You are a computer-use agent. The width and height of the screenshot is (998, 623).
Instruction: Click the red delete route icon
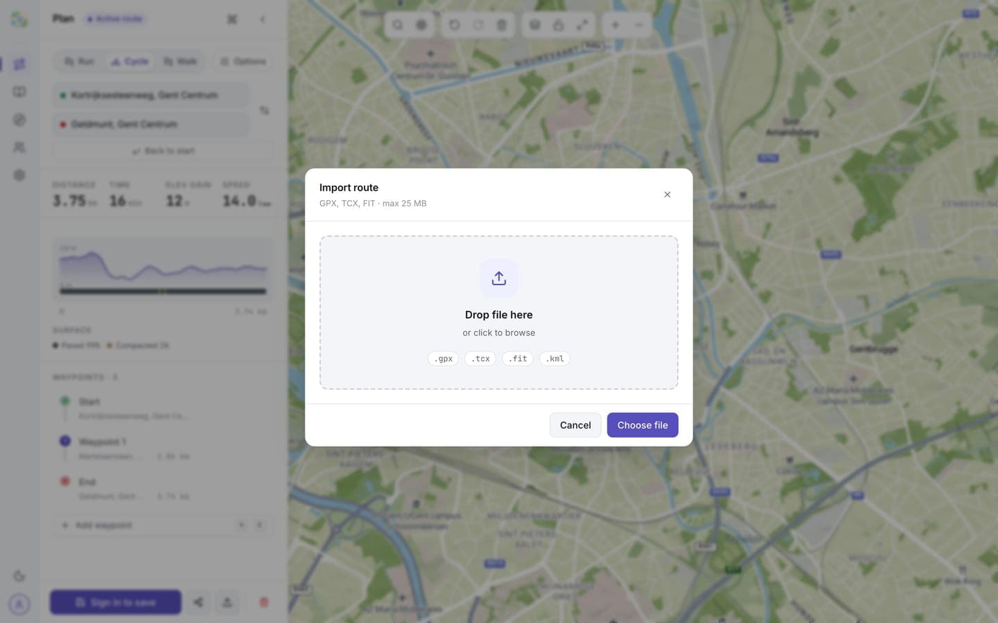coord(264,602)
